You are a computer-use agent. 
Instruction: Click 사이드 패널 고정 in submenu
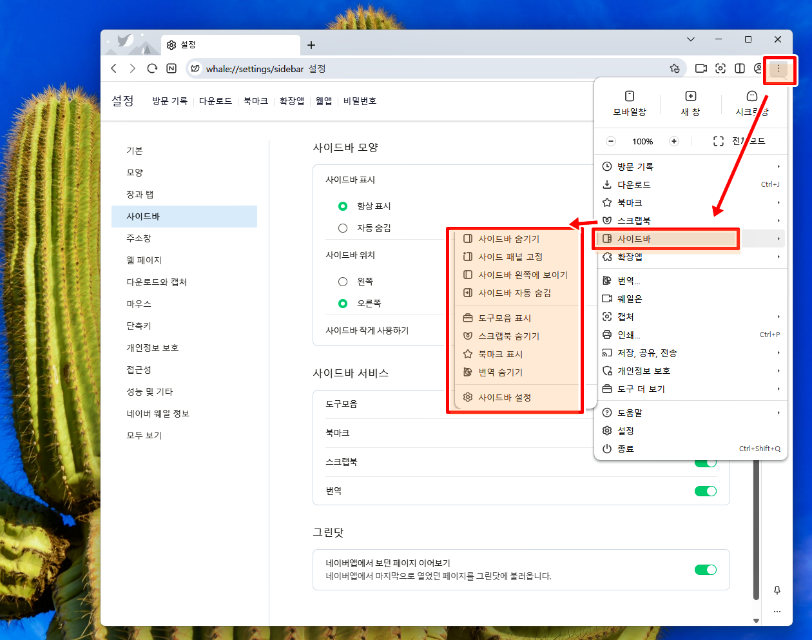coord(518,257)
